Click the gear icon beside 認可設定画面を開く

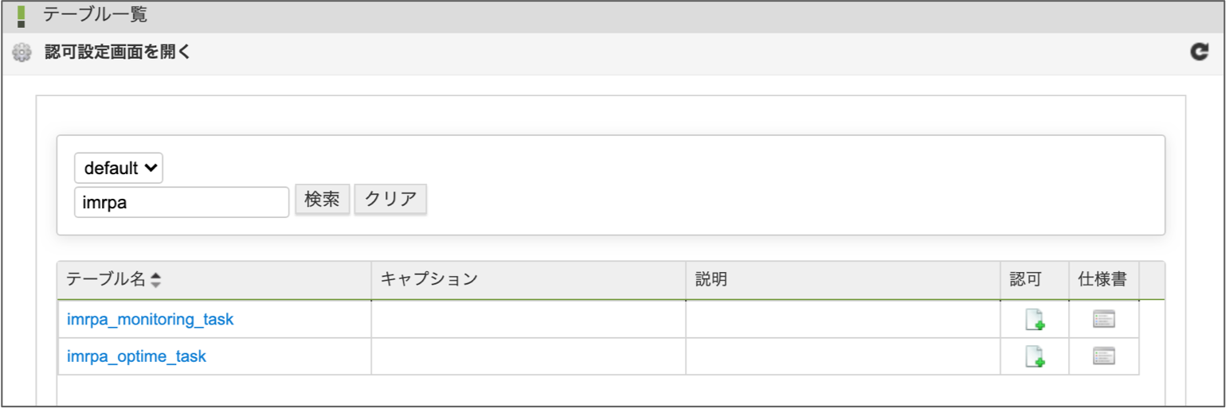(x=22, y=54)
